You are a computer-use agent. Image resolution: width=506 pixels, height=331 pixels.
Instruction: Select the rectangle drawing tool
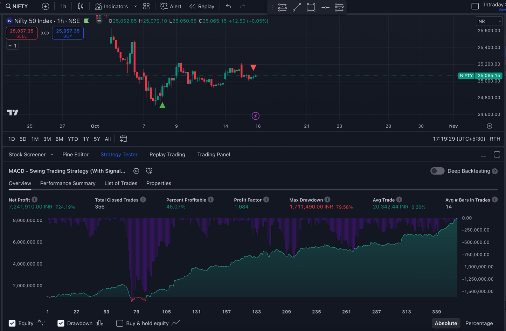coord(311,7)
